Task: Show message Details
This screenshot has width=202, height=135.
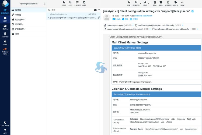Action: pos(116,19)
